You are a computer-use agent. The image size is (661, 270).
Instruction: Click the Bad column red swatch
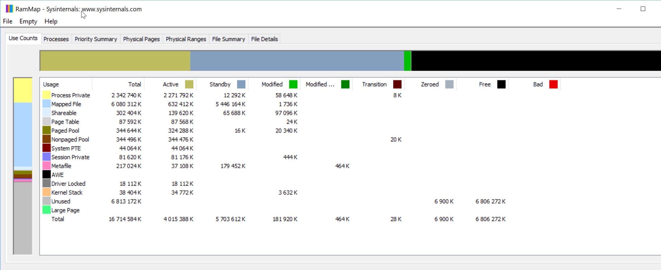(x=553, y=84)
